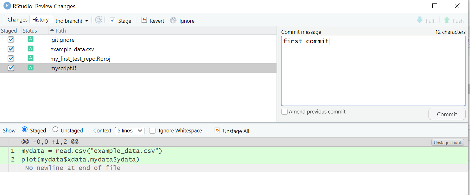This screenshot has height=195, width=470.
Task: Open the Context lines dropdown
Action: tap(130, 130)
